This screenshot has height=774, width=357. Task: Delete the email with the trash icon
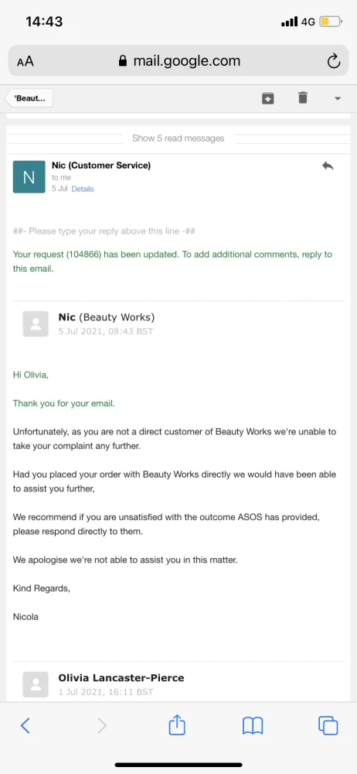pos(303,98)
